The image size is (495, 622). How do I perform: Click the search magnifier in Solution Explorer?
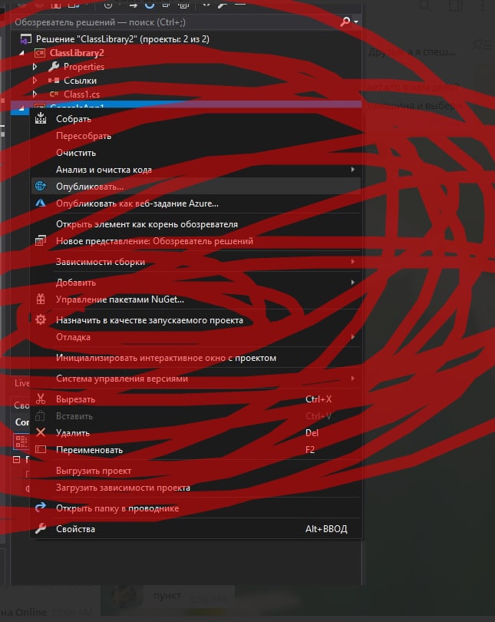click(345, 22)
